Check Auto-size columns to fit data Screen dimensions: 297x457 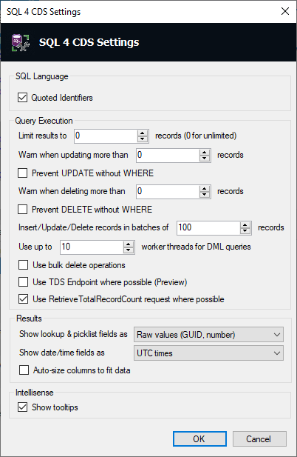[x=24, y=370]
